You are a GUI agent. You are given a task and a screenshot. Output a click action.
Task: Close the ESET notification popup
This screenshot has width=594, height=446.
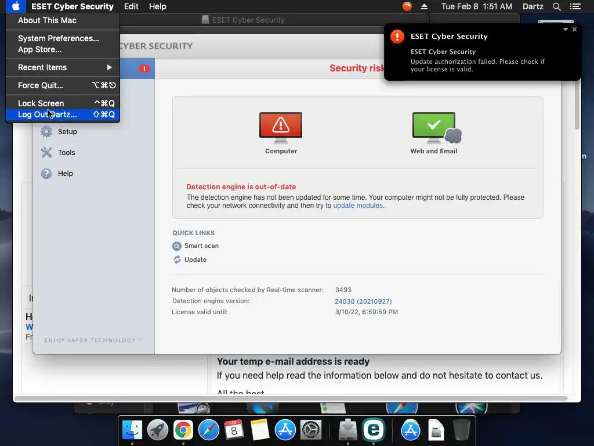point(574,29)
